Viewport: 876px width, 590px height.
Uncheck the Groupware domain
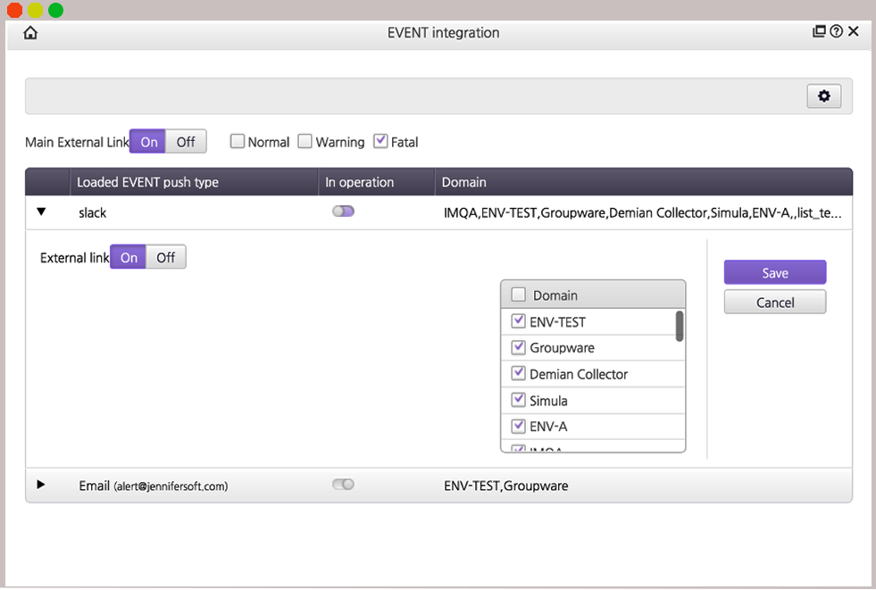pos(518,347)
